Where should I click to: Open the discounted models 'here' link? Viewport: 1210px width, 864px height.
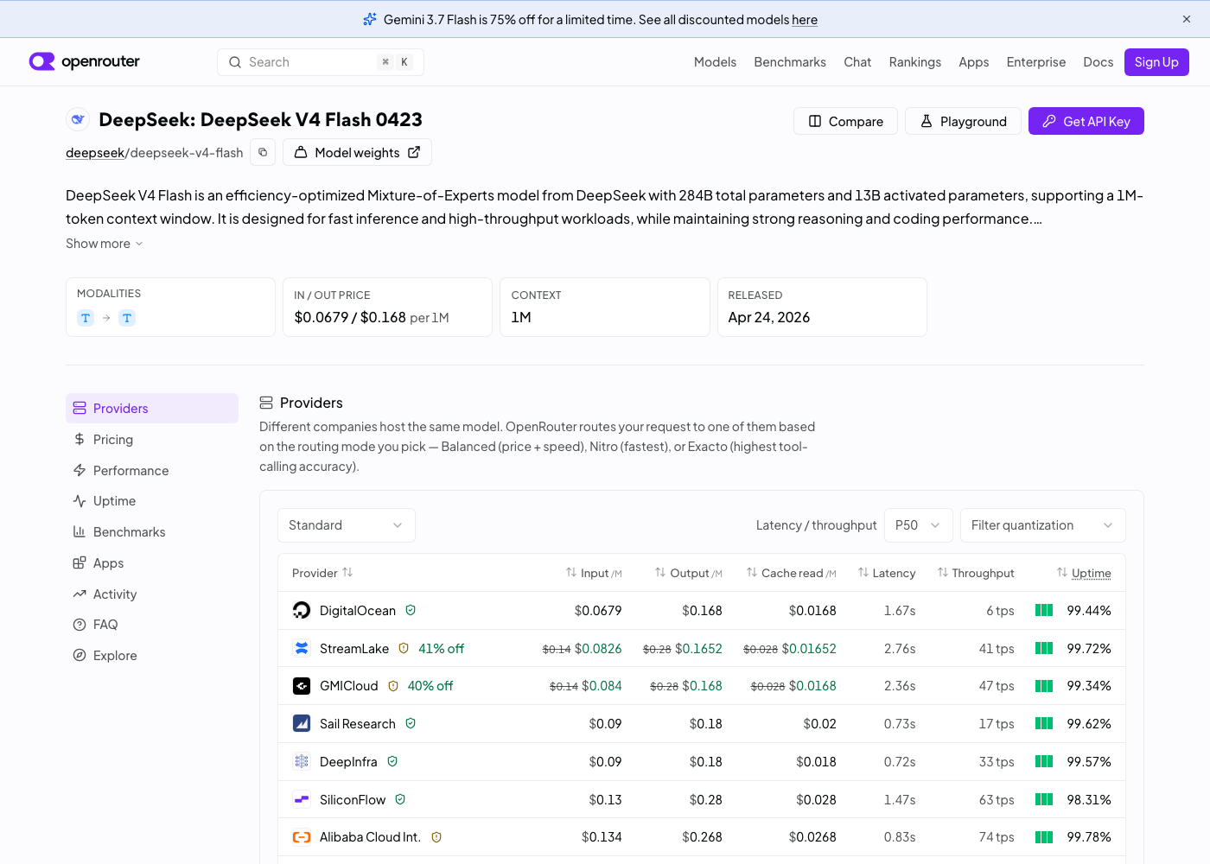[805, 19]
